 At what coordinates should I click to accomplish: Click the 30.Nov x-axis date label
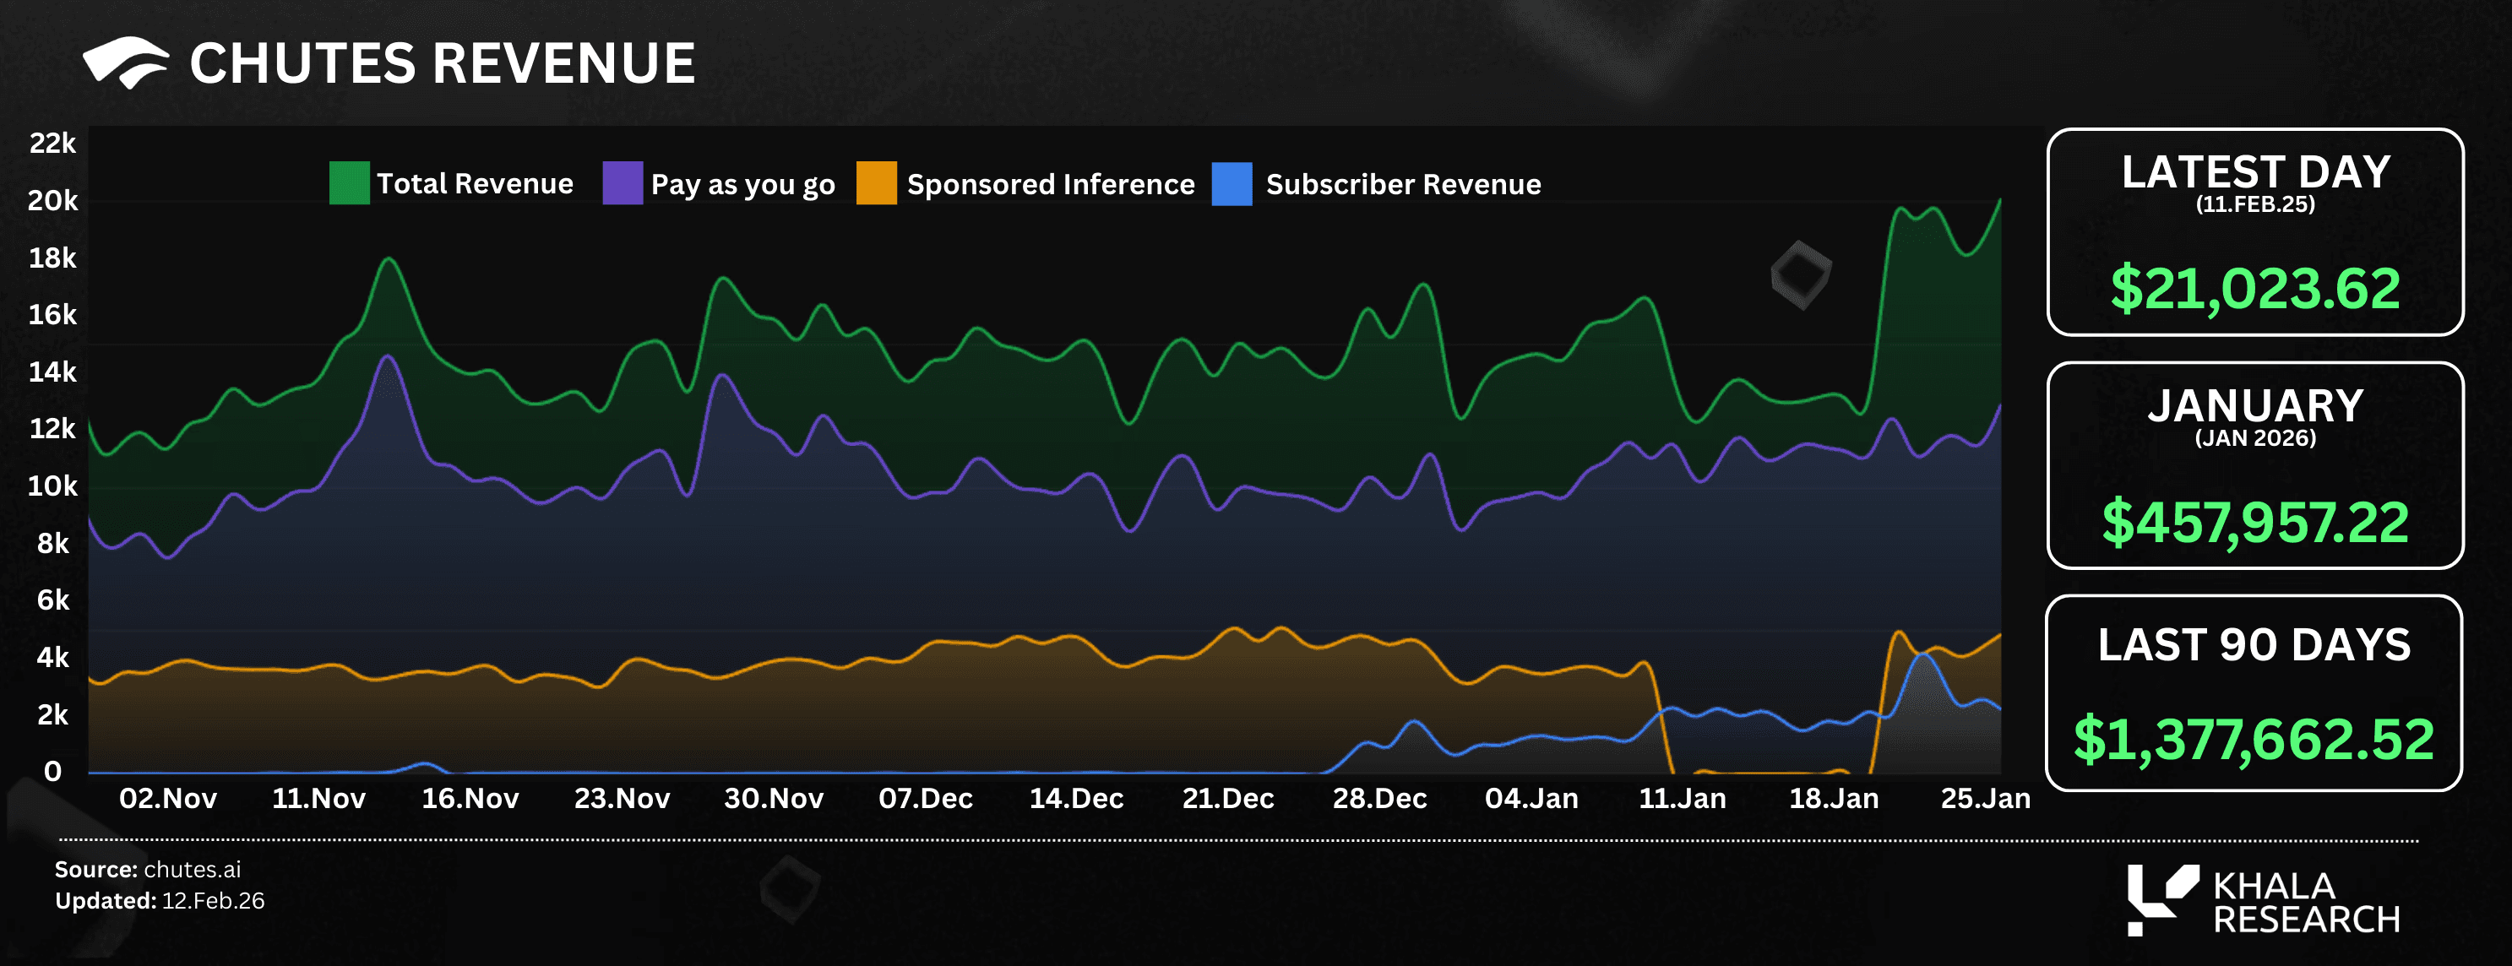coord(774,798)
